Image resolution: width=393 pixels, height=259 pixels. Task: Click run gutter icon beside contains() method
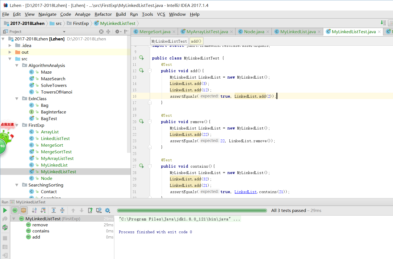coord(141,166)
